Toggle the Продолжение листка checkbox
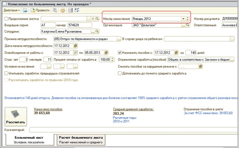The height and width of the screenshot is (148, 239). (7, 19)
